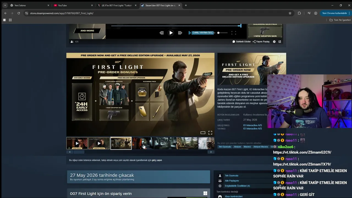Image resolution: width=352 pixels, height=198 pixels.
Task: Open Aile Paylaşımı feature link
Action: tap(232, 181)
